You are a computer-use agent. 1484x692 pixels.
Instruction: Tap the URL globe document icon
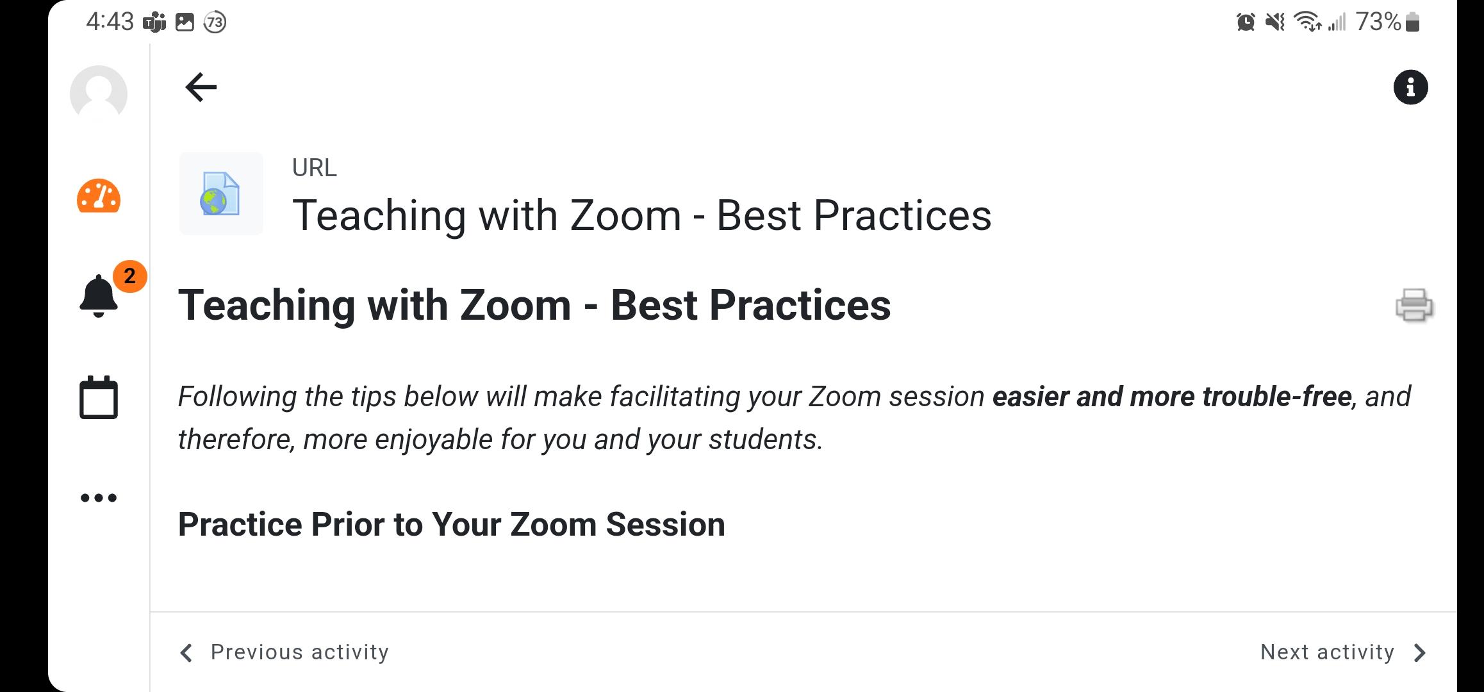(221, 194)
